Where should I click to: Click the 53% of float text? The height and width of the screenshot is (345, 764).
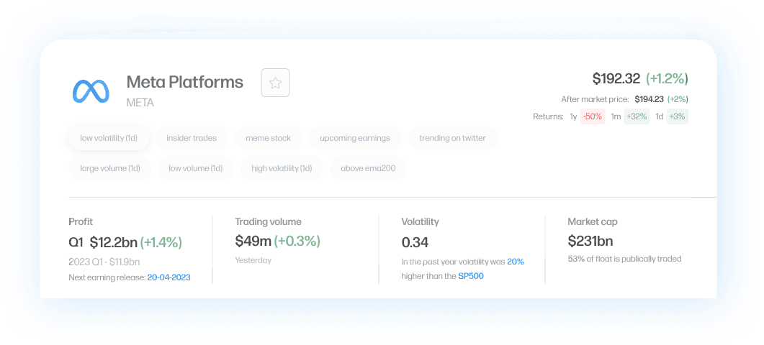coord(624,259)
